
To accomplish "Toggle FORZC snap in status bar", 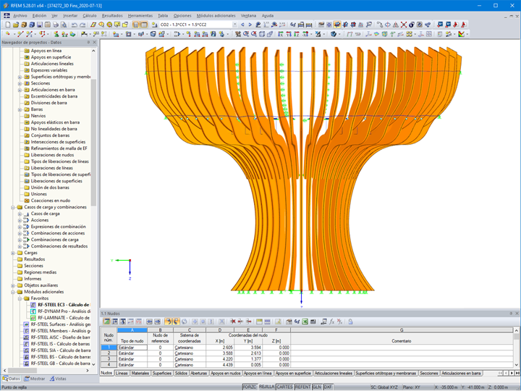I will 249,387.
